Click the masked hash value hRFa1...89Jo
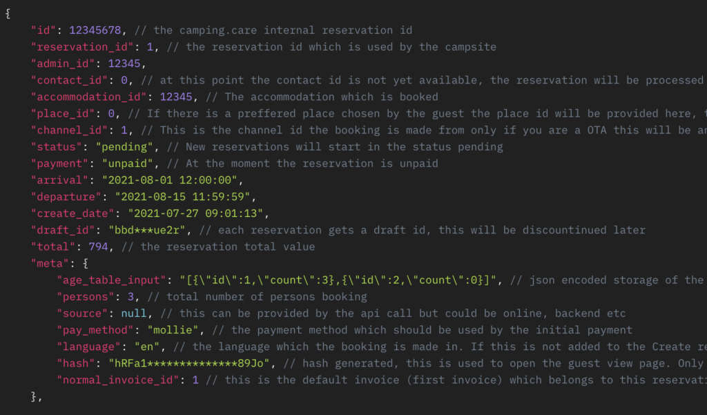The height and width of the screenshot is (415, 707). click(x=189, y=364)
